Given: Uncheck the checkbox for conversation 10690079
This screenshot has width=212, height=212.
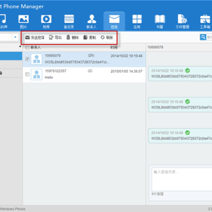Looking at the screenshot, I should click(28, 59).
